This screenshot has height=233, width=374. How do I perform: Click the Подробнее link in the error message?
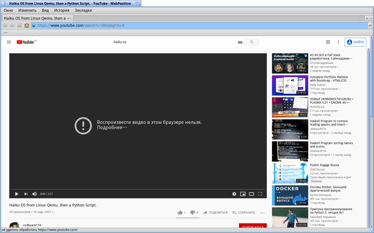point(112,128)
